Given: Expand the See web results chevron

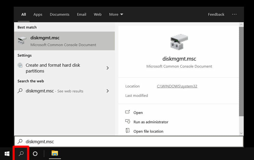Looking at the screenshot, I should 107,91.
